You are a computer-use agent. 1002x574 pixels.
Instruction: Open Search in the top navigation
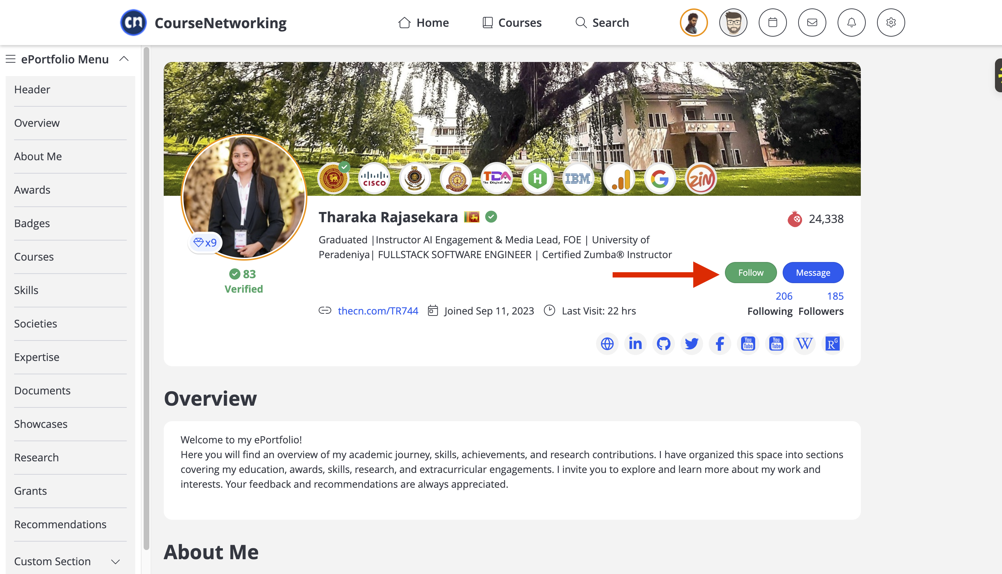click(602, 23)
